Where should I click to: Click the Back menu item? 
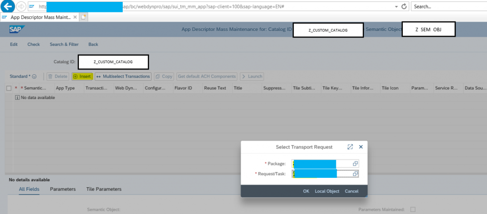(93, 44)
